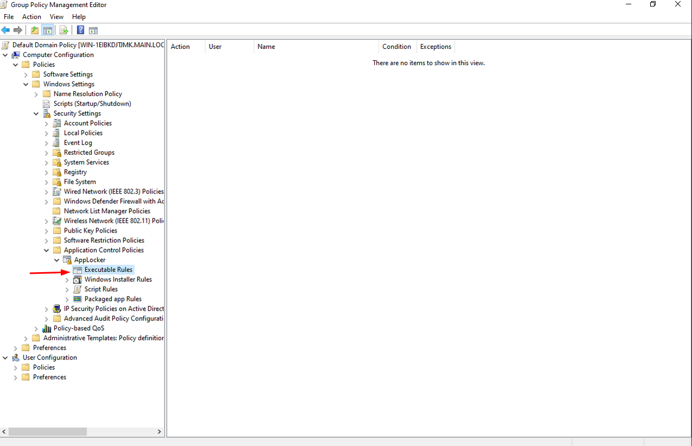Click the Condition column header

(397, 47)
